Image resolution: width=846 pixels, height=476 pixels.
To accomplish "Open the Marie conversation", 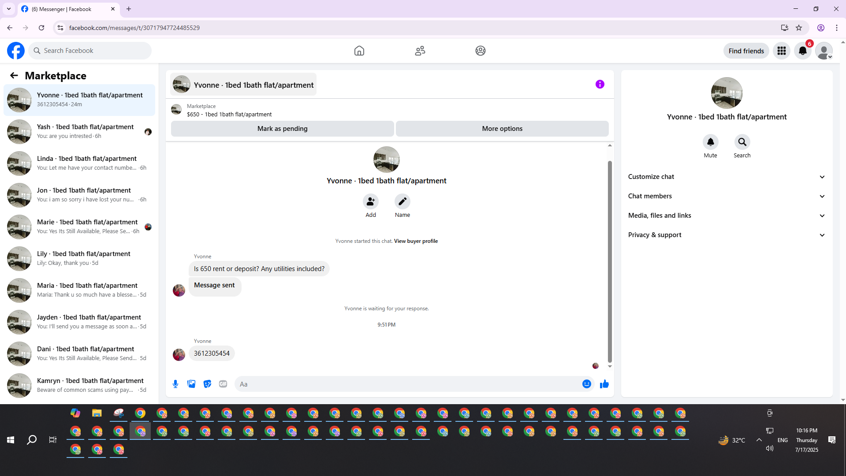I will pyautogui.click(x=79, y=227).
